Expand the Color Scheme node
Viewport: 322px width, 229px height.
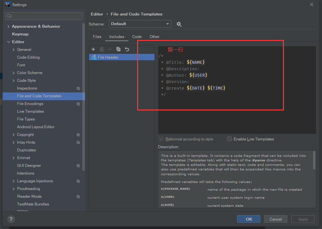[14, 73]
